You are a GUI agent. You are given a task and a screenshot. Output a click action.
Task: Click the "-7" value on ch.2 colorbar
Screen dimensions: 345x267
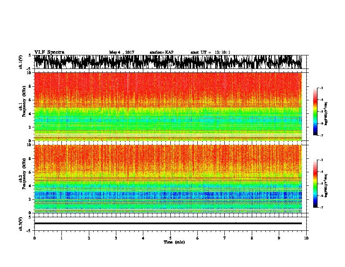tap(321, 207)
